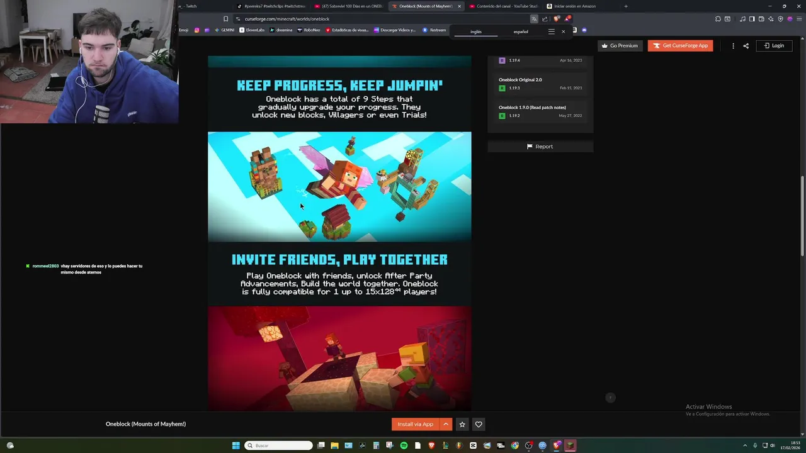Viewport: 806px width, 453px height.
Task: Select the inglés translation tab
Action: 476,31
